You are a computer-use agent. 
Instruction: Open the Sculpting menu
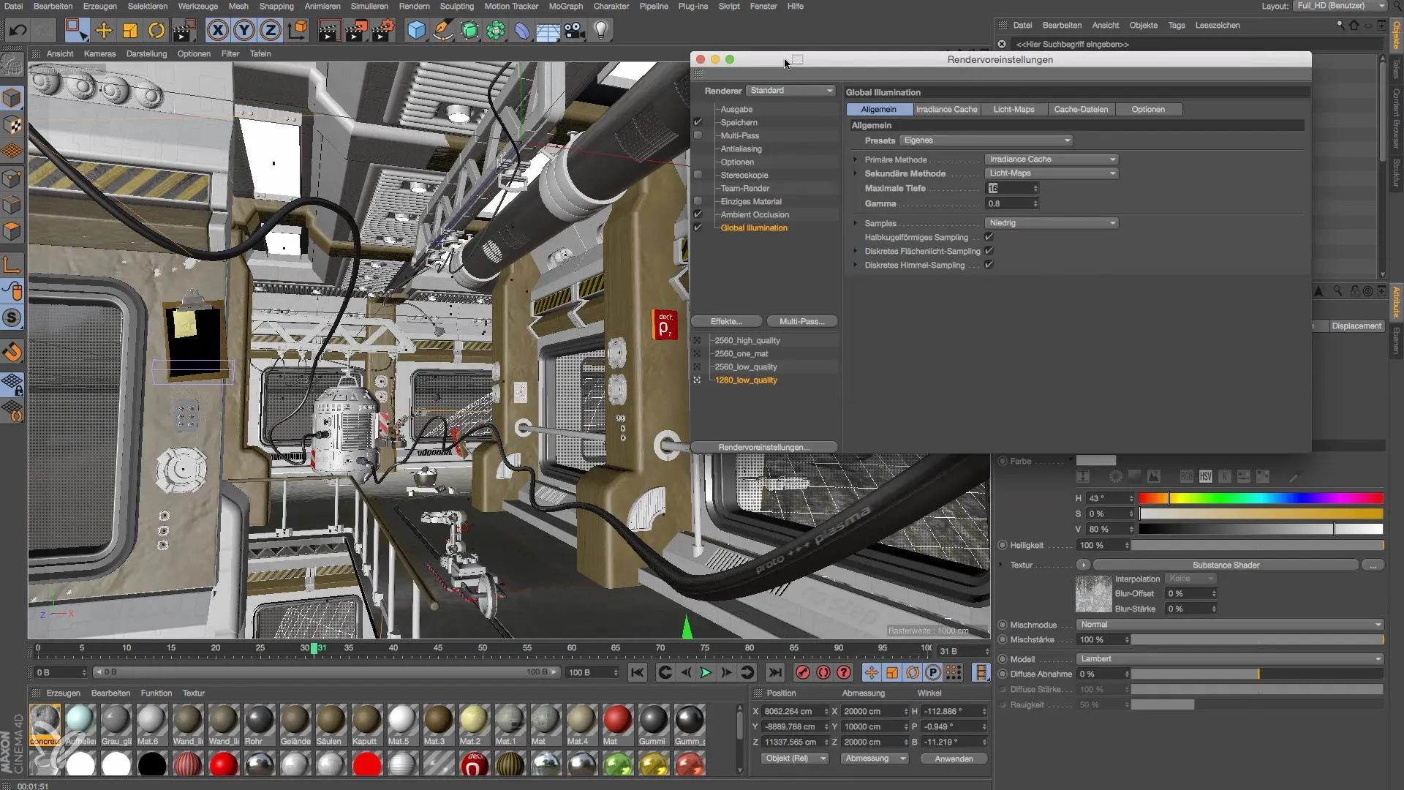[x=456, y=6]
